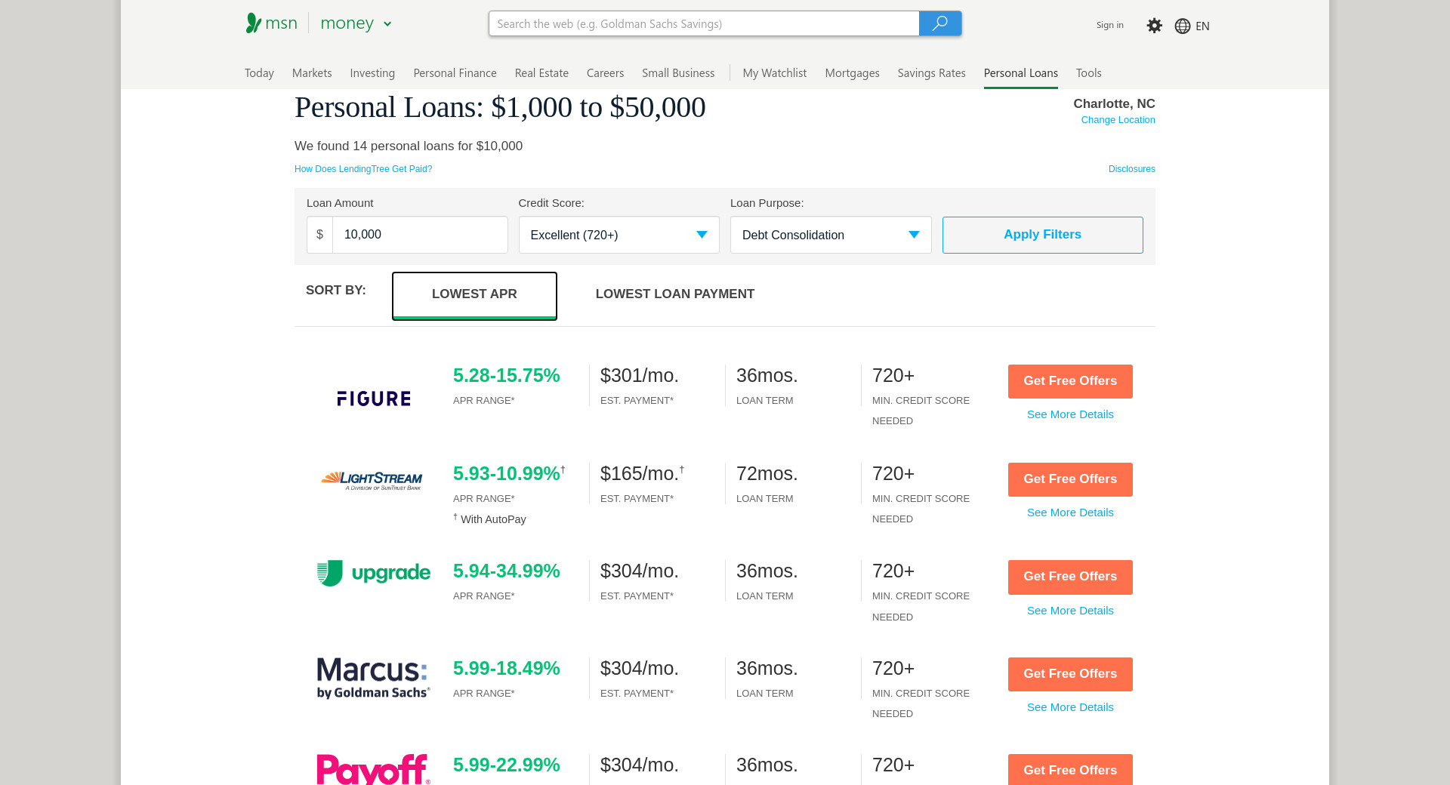Click the Loan Amount input field
1450x785 pixels.
pos(419,235)
